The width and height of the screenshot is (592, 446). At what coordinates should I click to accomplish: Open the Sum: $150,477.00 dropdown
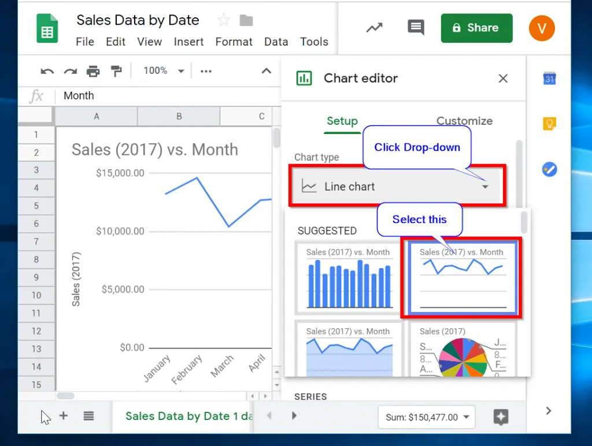coord(426,417)
